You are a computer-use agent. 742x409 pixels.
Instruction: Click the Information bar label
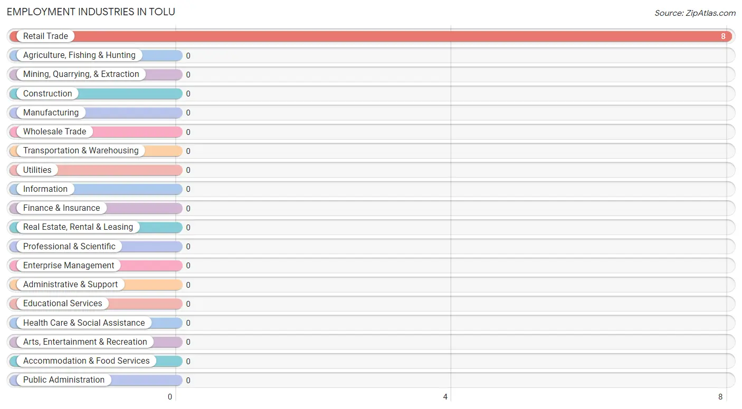pyautogui.click(x=45, y=189)
